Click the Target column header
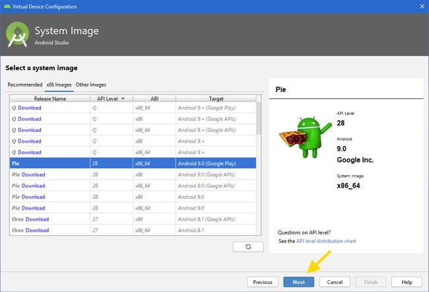 coord(216,98)
